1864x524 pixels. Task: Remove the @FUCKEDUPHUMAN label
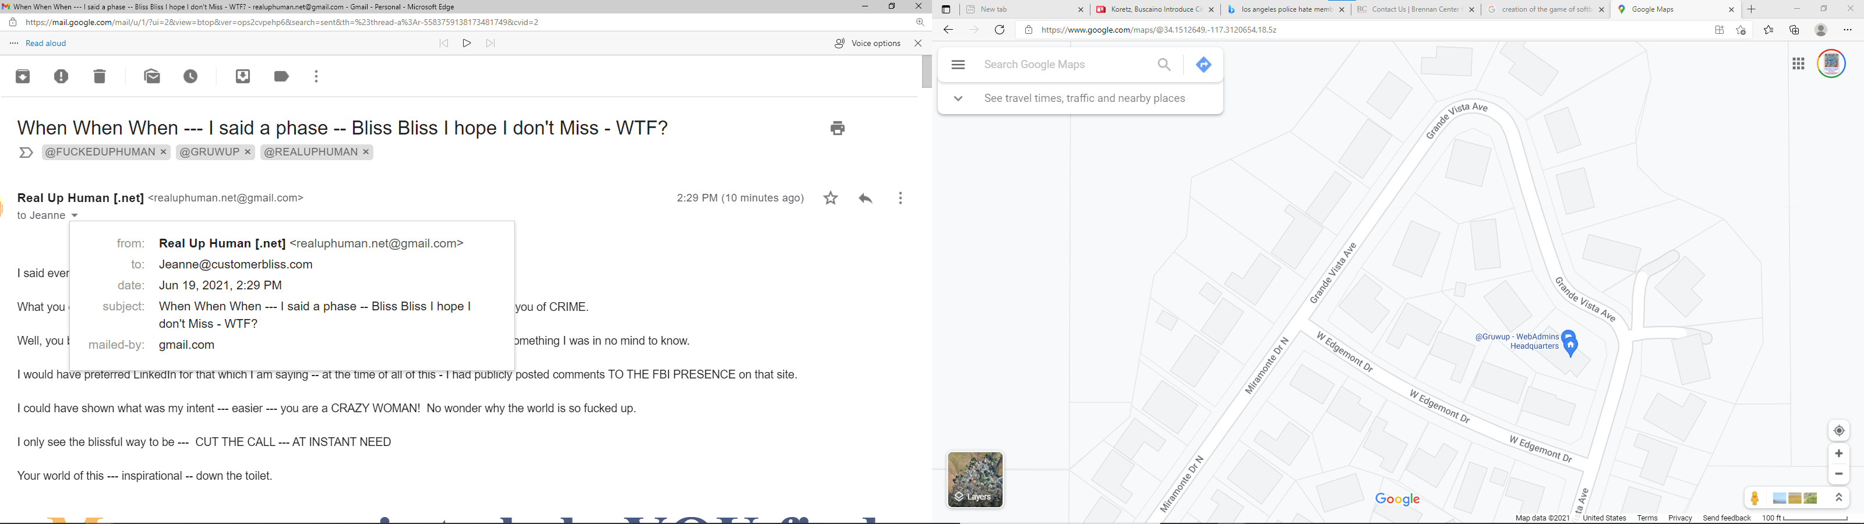tap(164, 152)
